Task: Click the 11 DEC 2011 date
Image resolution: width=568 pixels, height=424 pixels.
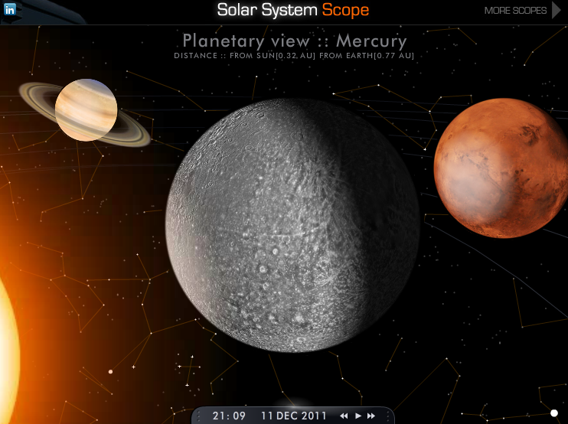Action: click(x=294, y=416)
